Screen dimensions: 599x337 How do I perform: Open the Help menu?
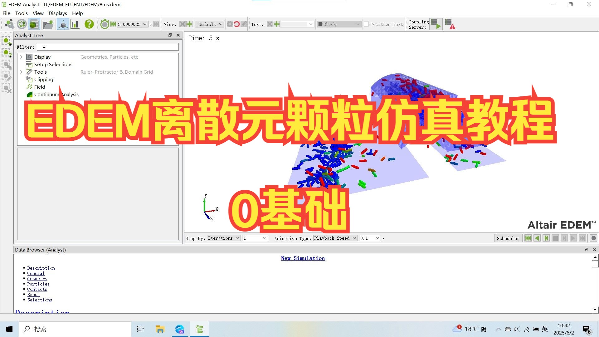click(77, 13)
